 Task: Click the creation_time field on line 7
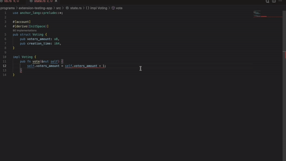(x=39, y=44)
